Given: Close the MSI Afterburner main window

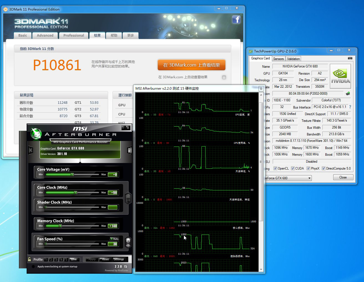Looking at the screenshot, I should (128, 128).
